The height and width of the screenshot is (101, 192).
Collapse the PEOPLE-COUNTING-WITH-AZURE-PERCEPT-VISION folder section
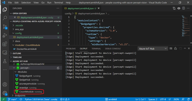tap(11, 21)
